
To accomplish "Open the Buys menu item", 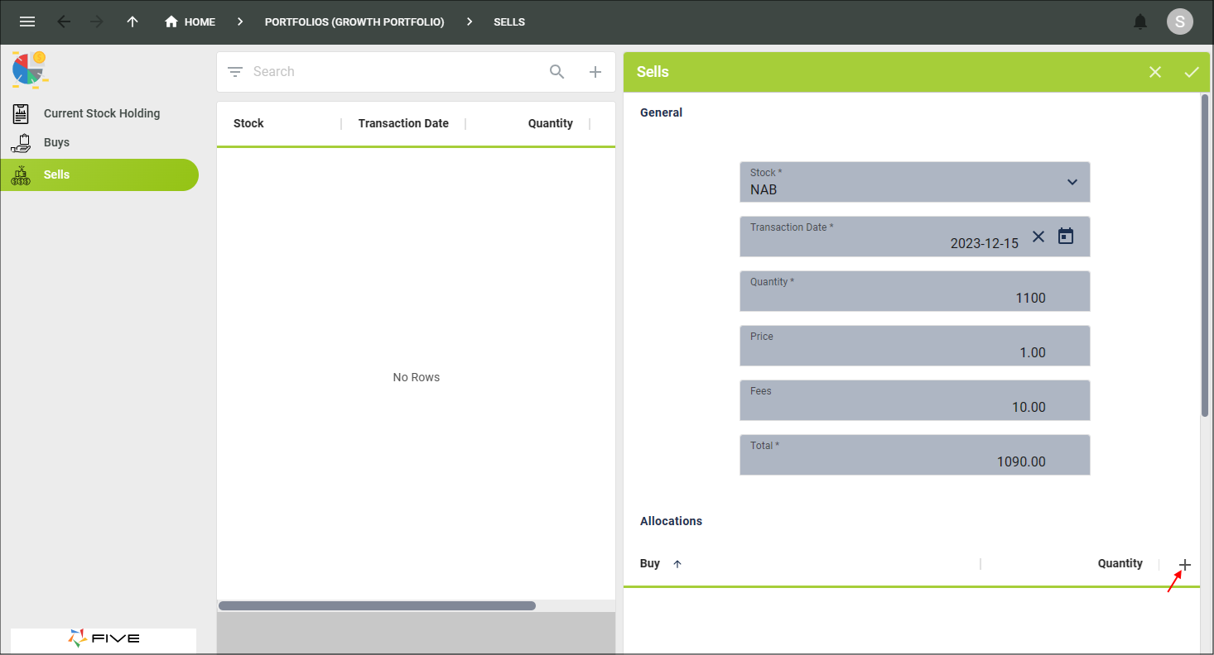I will 99,142.
